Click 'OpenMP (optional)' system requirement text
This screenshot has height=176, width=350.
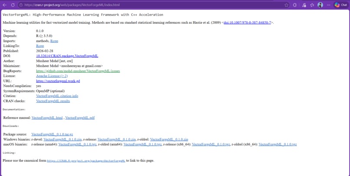click(x=50, y=91)
